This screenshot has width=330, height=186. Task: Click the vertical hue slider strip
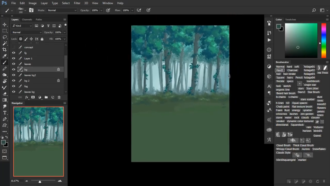323,41
